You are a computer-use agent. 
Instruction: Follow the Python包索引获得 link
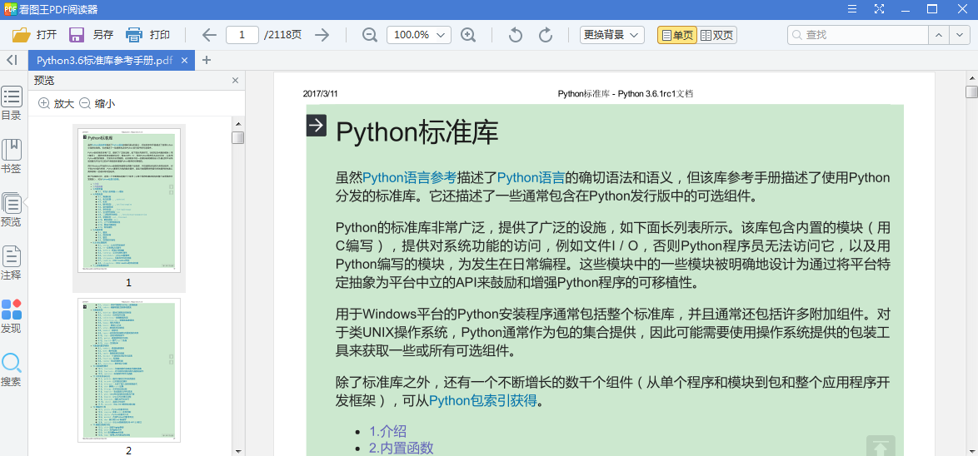point(483,400)
